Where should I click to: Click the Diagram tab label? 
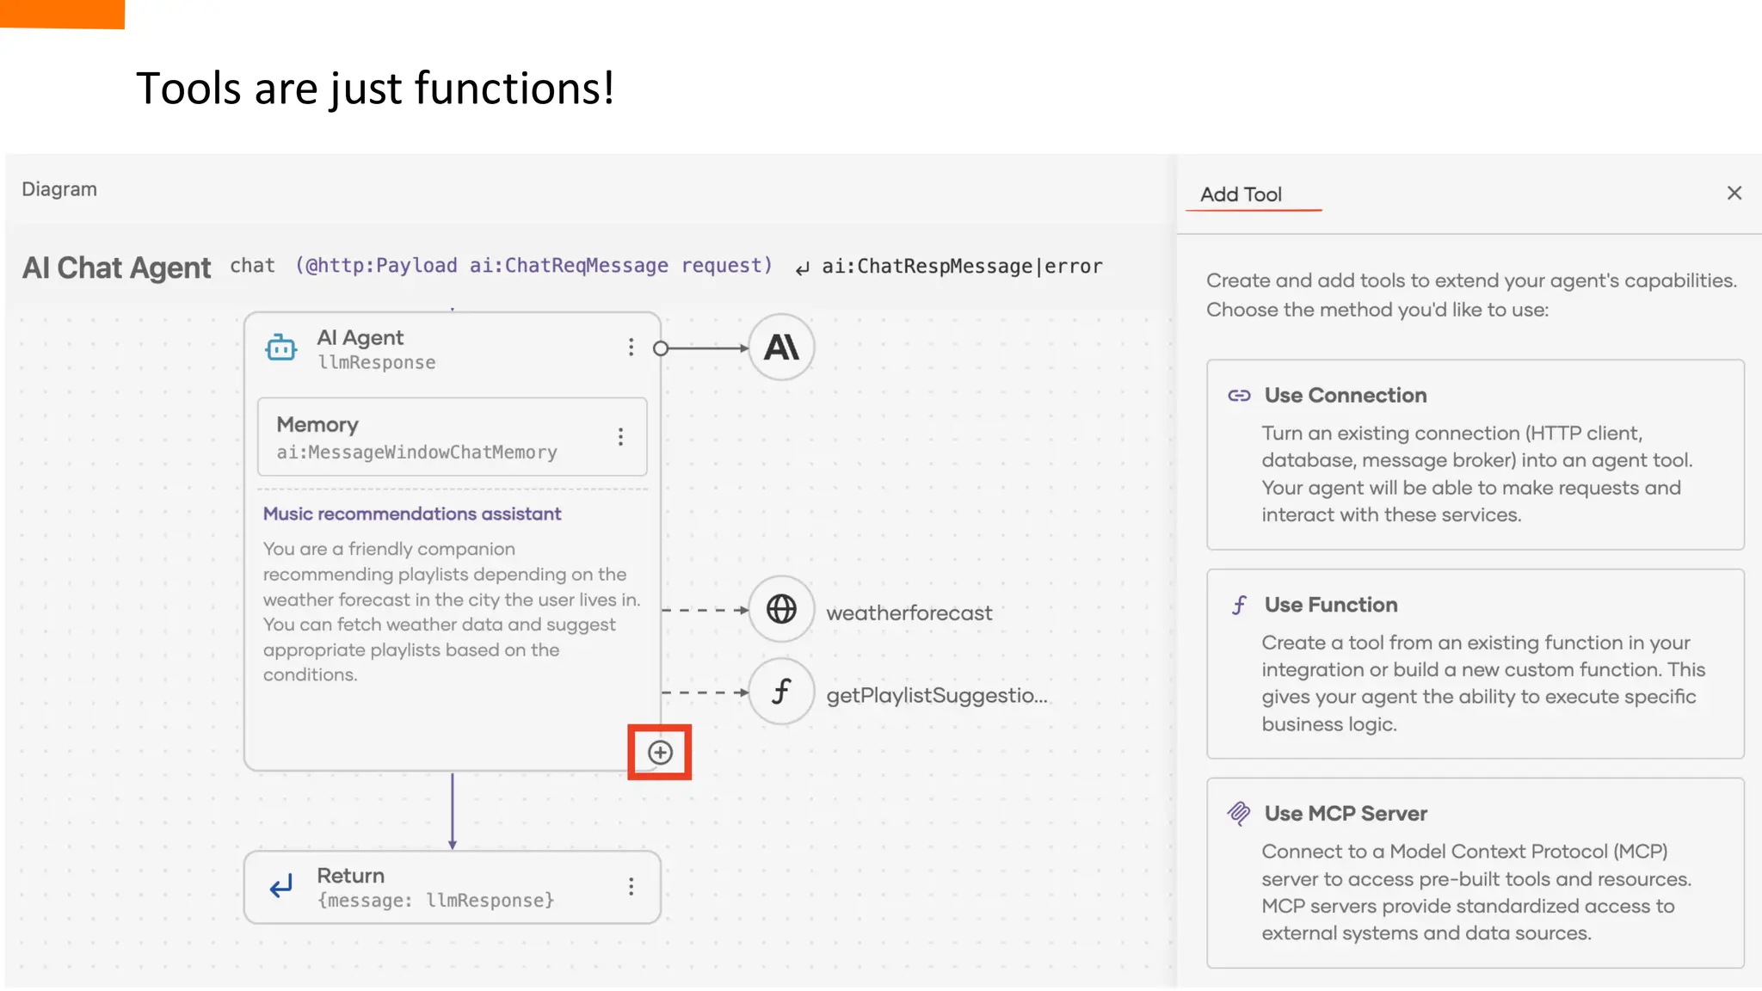[59, 189]
